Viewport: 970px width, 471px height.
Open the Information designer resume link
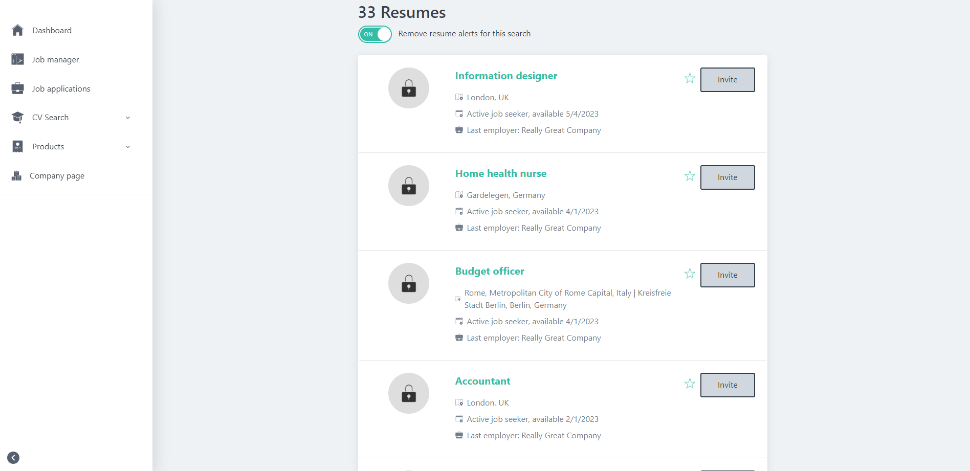pyautogui.click(x=506, y=76)
